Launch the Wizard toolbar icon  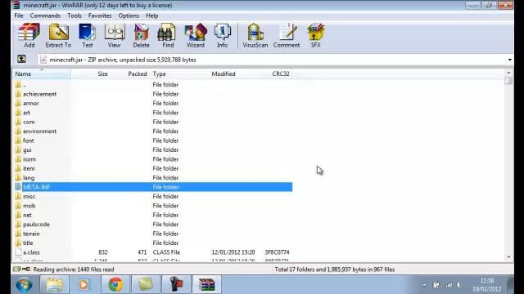point(196,35)
